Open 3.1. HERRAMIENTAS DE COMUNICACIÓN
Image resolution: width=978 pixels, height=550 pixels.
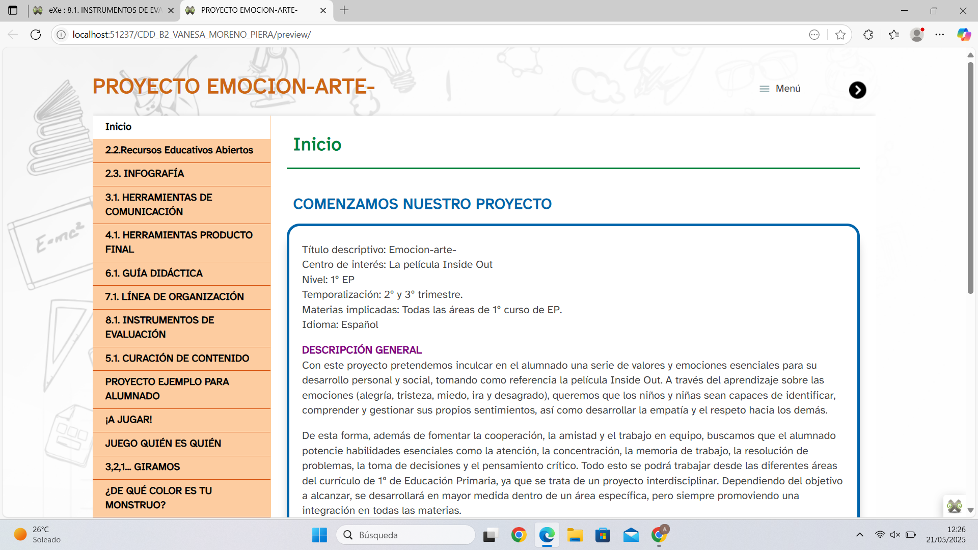click(181, 205)
